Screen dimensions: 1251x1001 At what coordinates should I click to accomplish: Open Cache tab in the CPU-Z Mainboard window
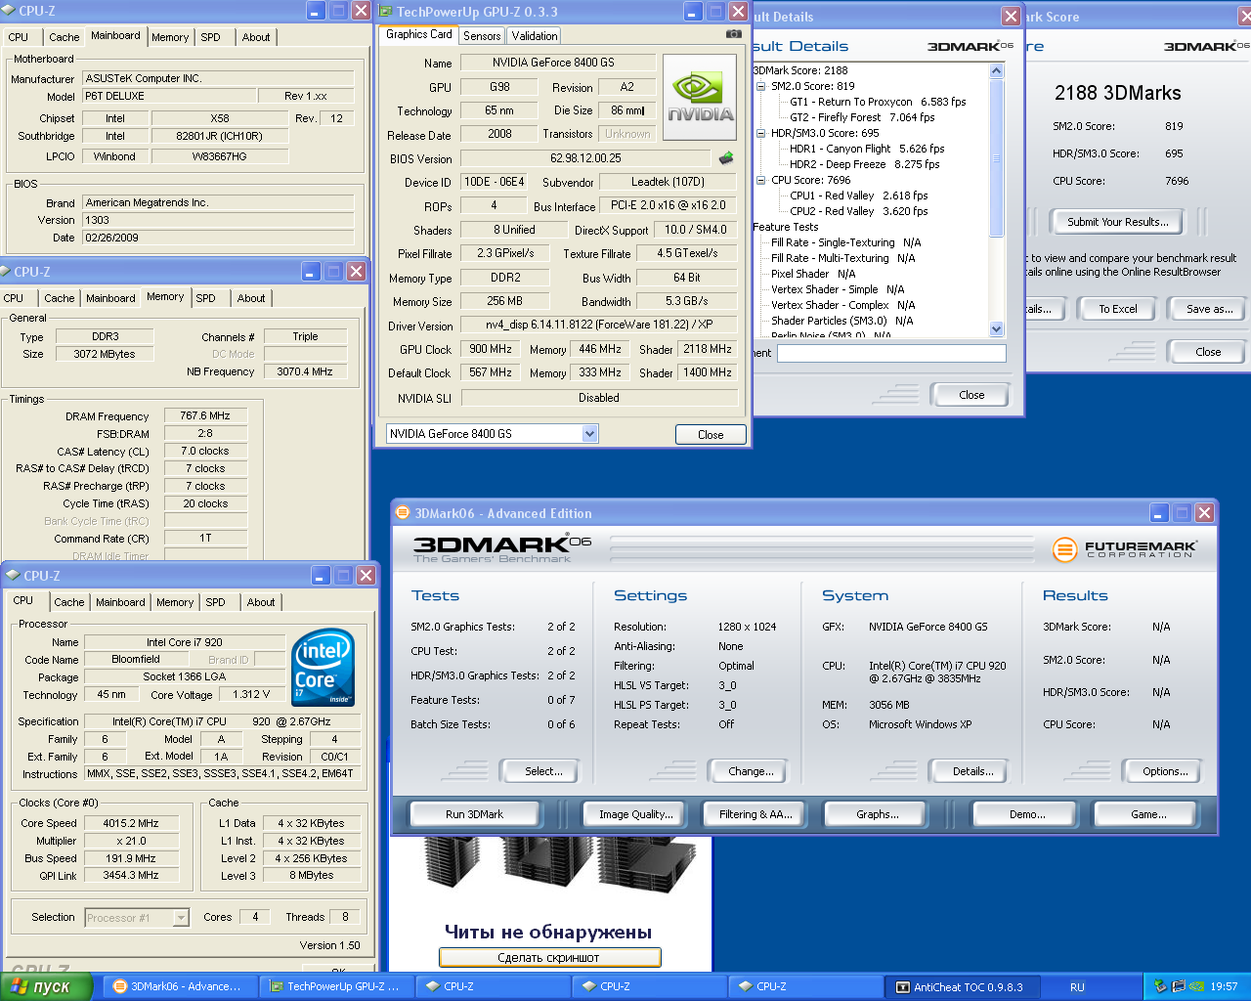click(x=65, y=37)
